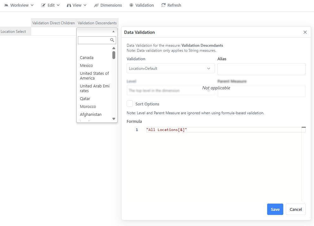The height and width of the screenshot is (226, 314).
Task: Click the Edit pencil icon
Action: tap(43, 5)
